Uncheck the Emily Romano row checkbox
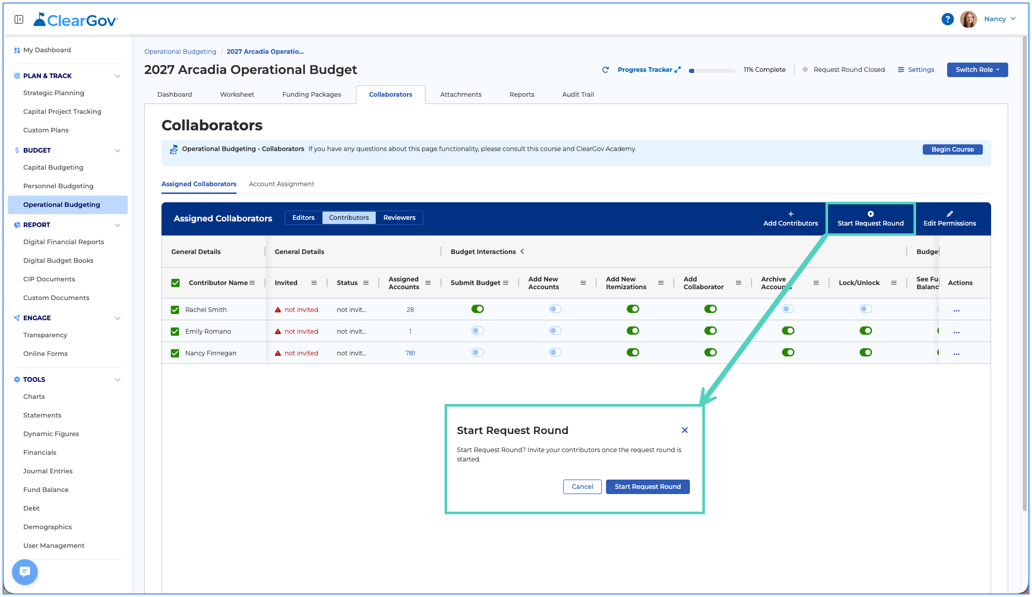Viewport: 1032px width, 597px height. 175,332
